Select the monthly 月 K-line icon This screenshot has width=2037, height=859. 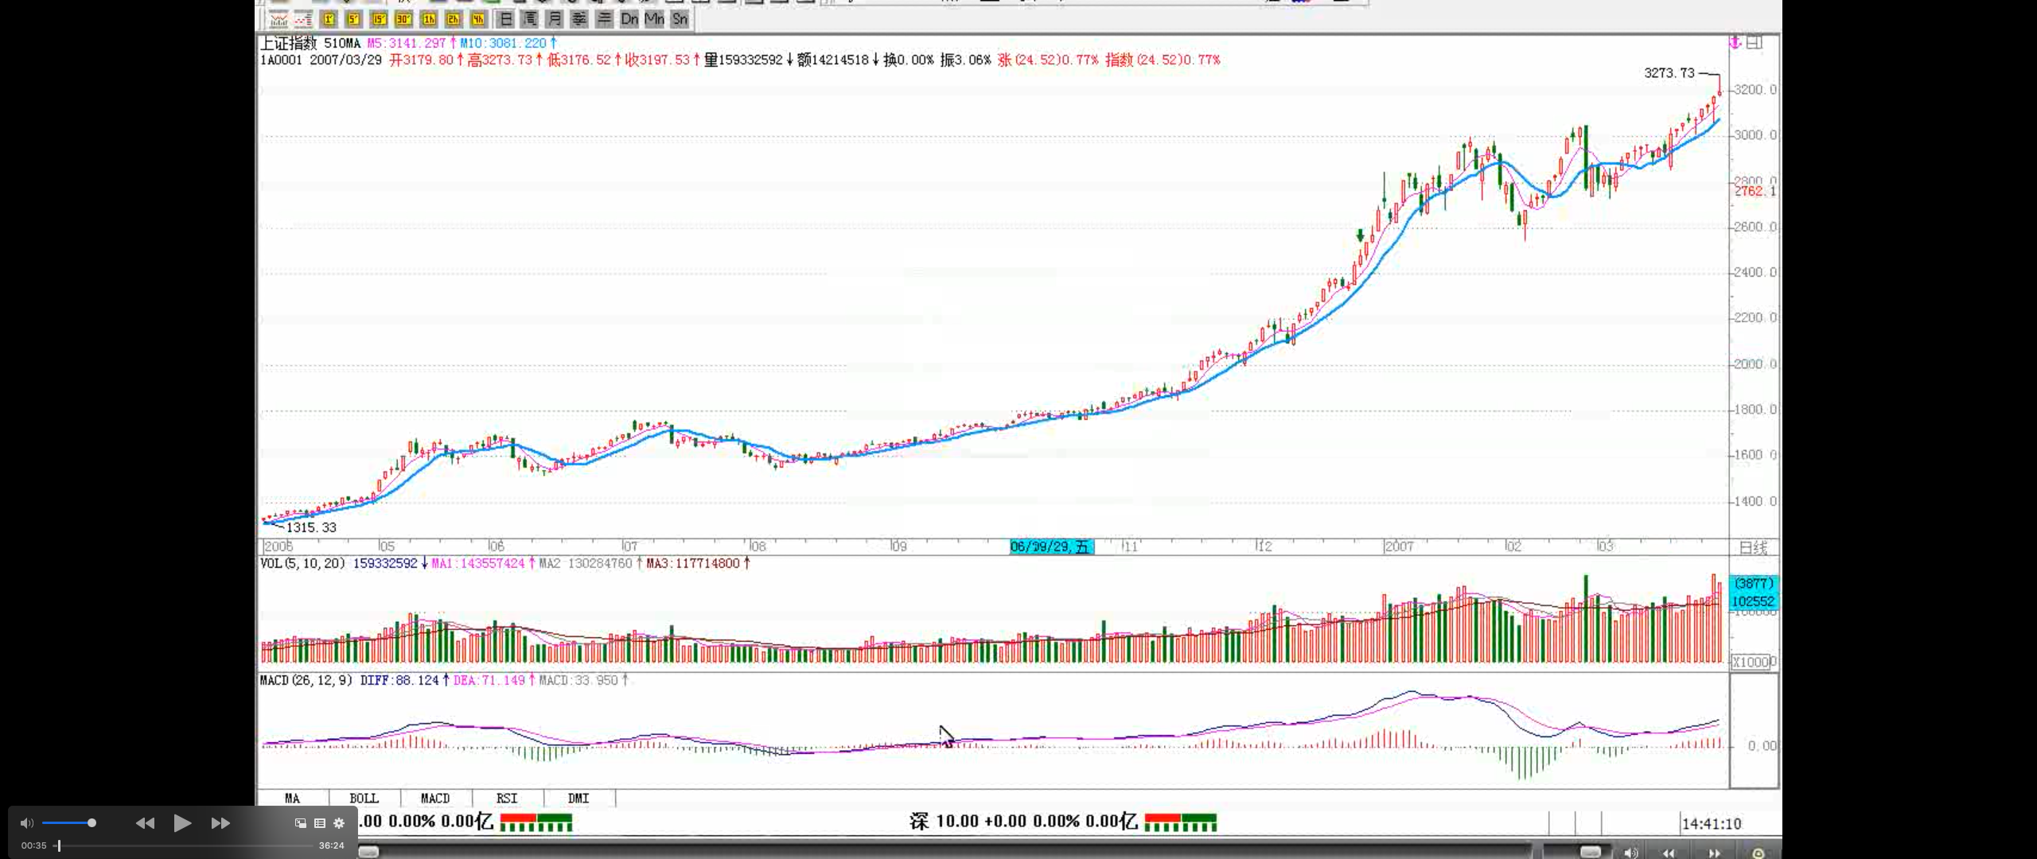point(555,19)
